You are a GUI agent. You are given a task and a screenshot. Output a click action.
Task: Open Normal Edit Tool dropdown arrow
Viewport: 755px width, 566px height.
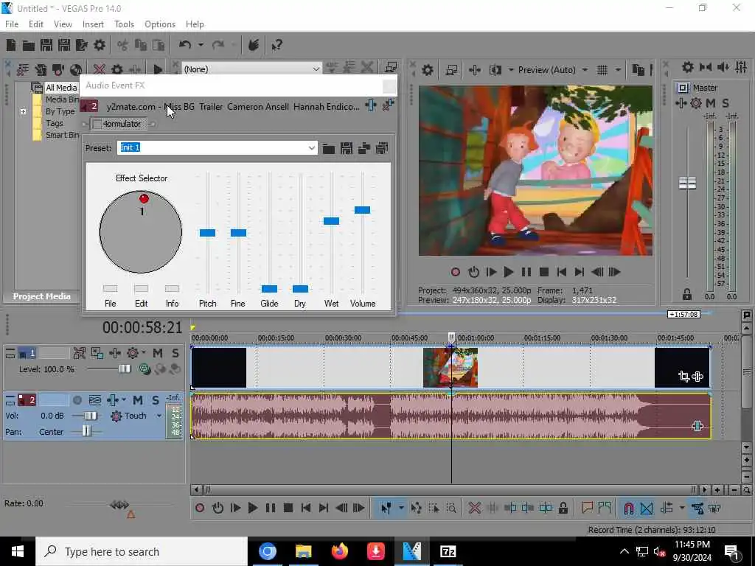400,508
